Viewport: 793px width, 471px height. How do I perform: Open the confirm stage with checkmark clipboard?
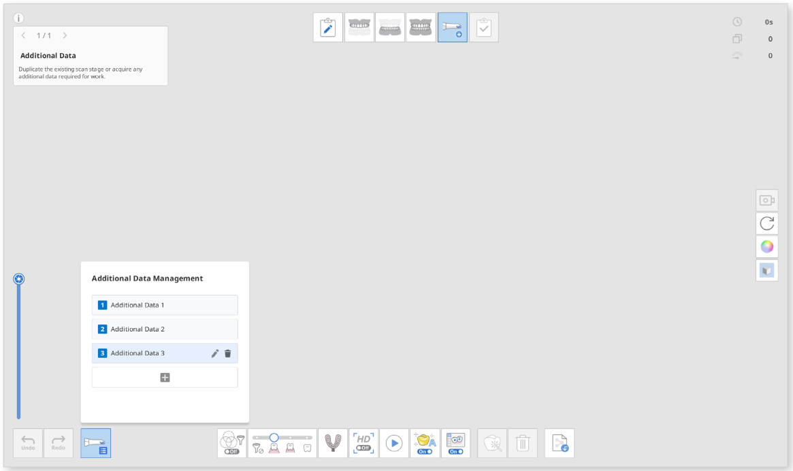coord(484,27)
